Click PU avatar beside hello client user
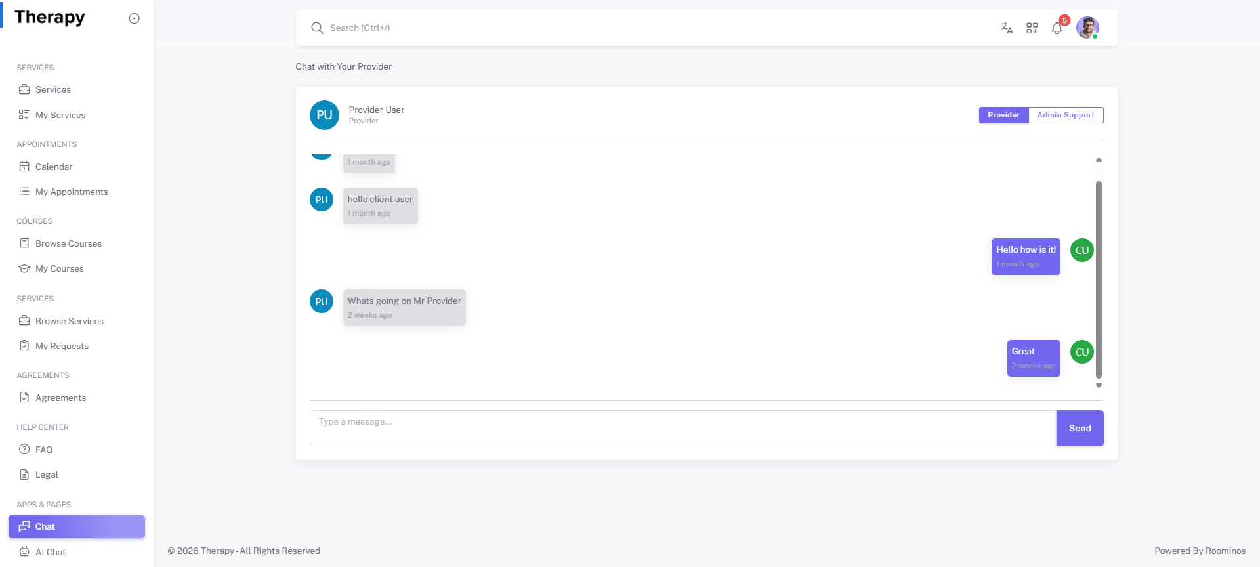 click(322, 199)
